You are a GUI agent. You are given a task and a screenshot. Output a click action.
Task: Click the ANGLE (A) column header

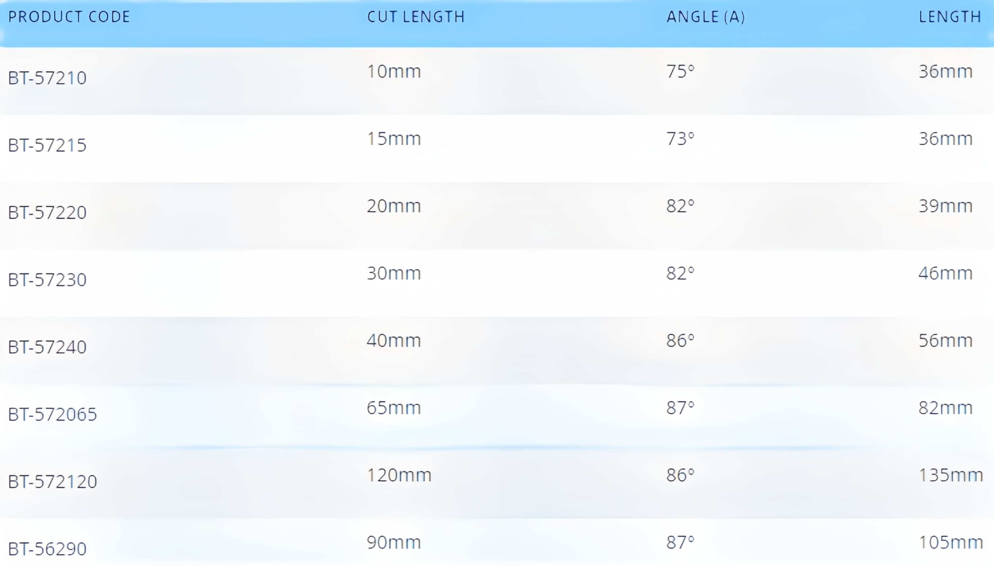[x=706, y=17]
